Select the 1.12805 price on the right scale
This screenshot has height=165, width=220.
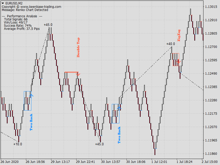[x=211, y=34]
